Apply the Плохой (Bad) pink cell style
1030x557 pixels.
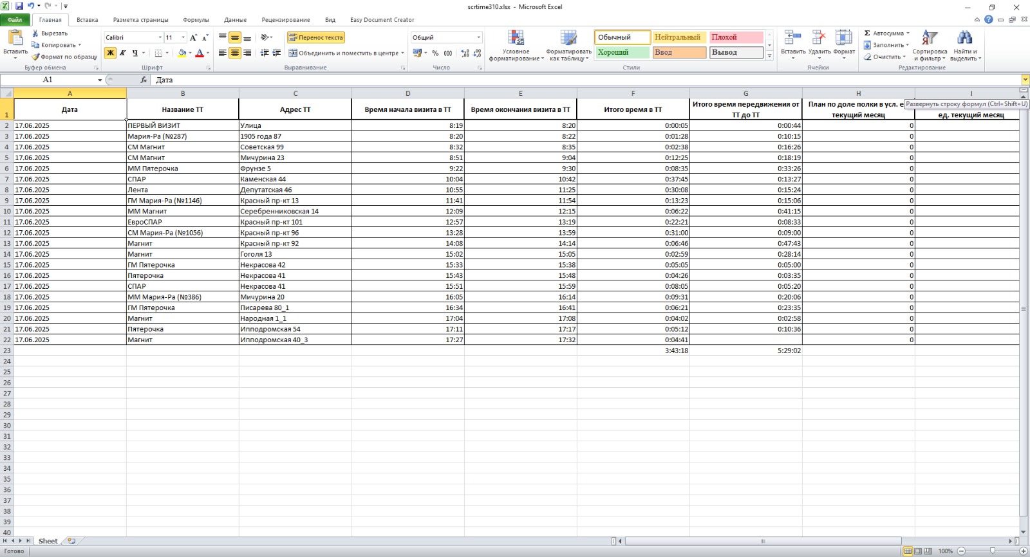point(736,37)
